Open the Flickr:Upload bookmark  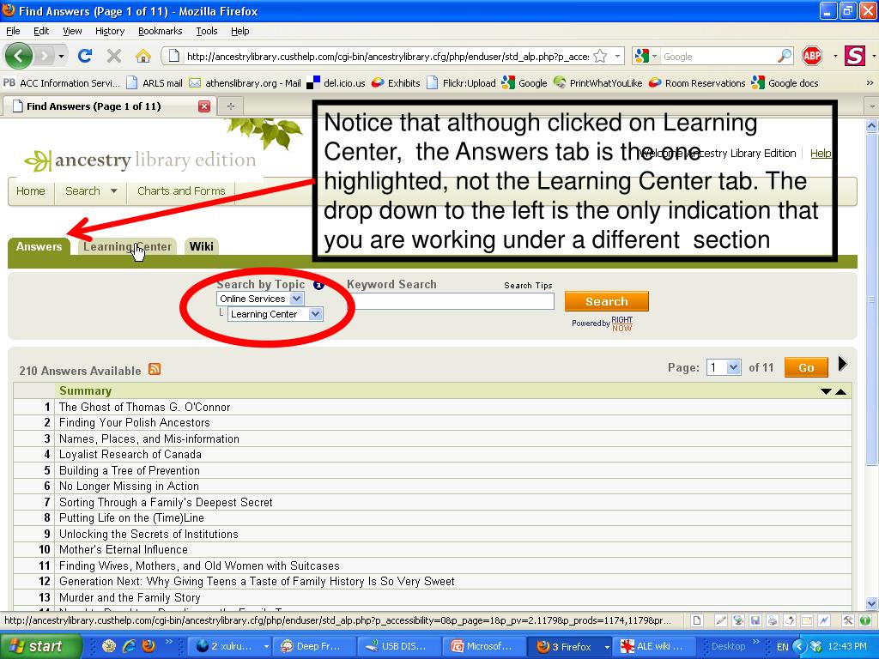coord(461,83)
